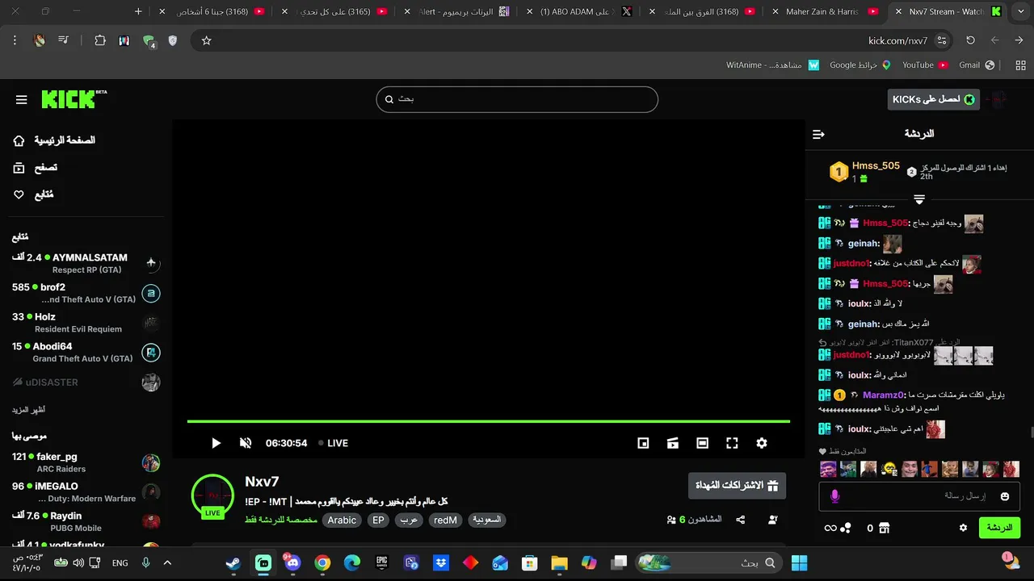Open Steam from the taskbar
Image resolution: width=1034 pixels, height=581 pixels.
tap(233, 563)
